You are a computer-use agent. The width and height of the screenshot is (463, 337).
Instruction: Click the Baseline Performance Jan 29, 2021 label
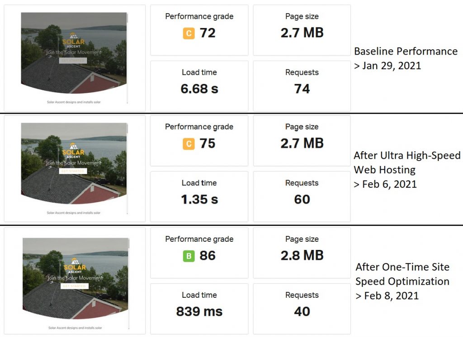point(406,58)
